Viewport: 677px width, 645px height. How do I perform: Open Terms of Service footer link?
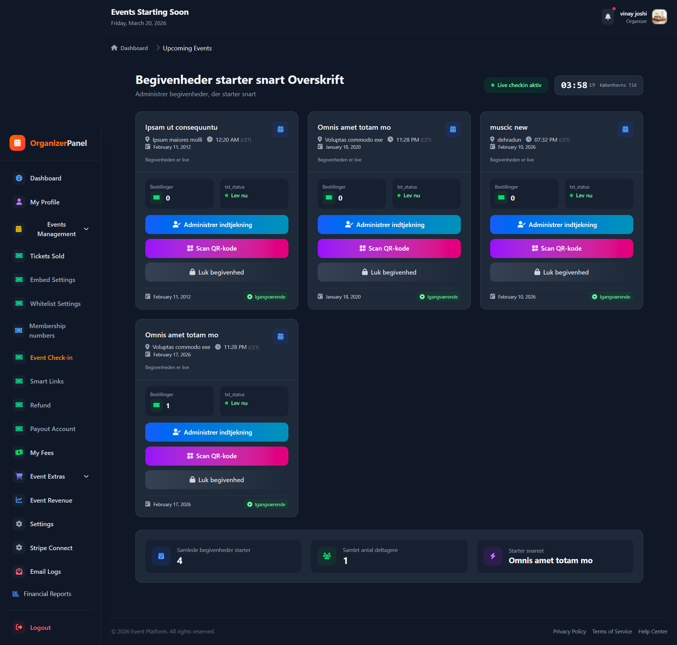point(612,632)
